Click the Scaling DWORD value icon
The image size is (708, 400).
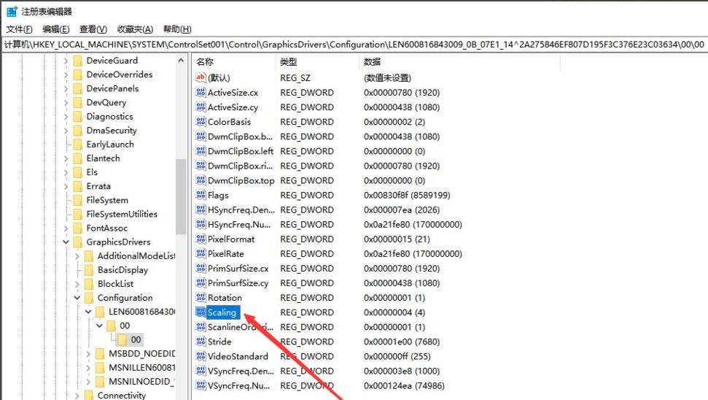coord(201,312)
